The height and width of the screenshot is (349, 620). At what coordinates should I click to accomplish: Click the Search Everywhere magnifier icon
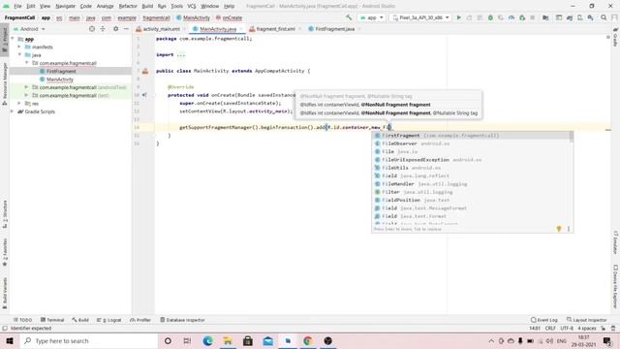604,17
